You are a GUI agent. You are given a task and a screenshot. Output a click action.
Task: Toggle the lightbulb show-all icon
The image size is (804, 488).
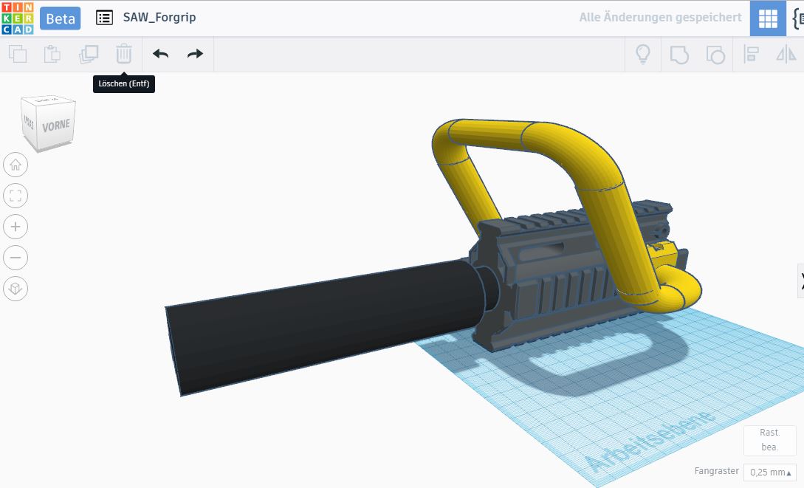tap(643, 54)
